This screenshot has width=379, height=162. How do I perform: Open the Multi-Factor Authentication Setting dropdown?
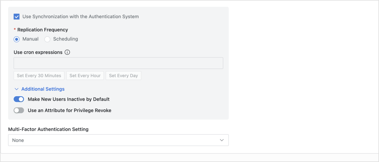118,140
